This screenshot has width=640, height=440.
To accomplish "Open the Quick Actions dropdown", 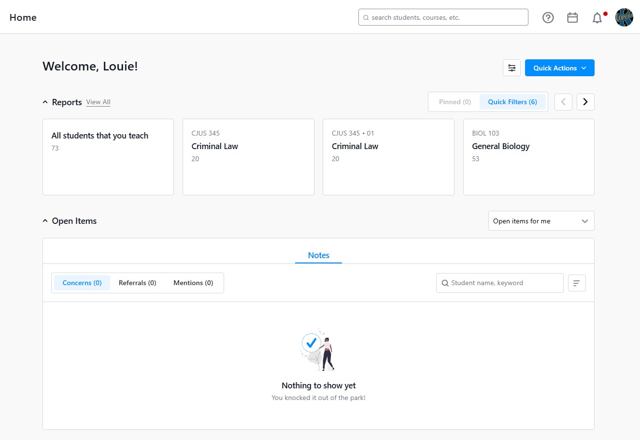I will tap(560, 68).
